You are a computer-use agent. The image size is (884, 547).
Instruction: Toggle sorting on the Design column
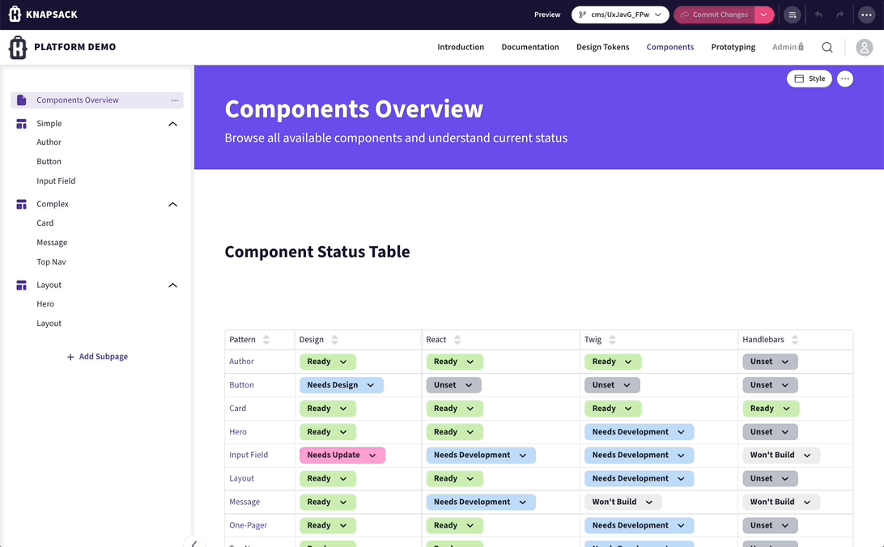coord(335,340)
